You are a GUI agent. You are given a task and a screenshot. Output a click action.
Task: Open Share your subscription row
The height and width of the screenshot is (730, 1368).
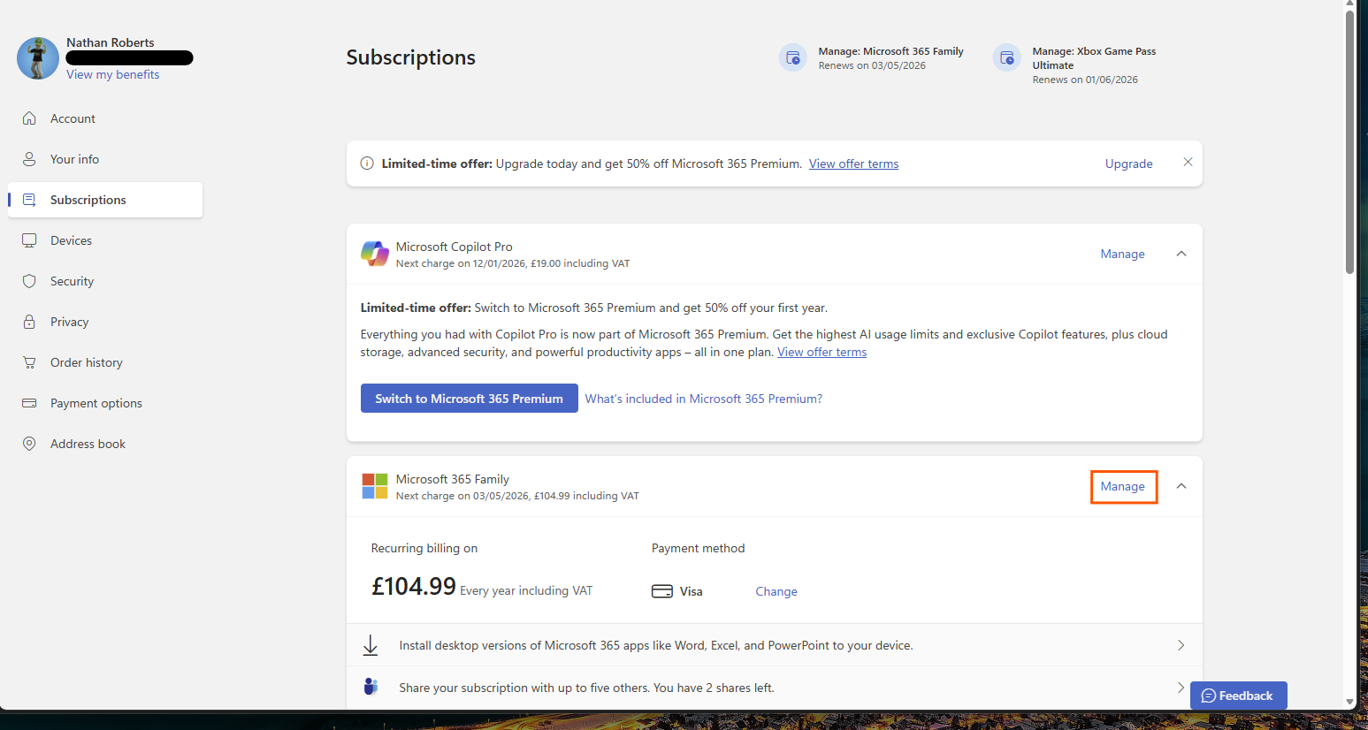(x=775, y=688)
